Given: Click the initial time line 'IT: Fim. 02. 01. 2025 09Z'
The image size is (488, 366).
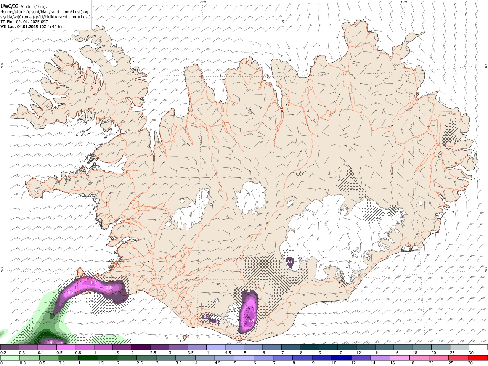Looking at the screenshot, I should point(24,22).
